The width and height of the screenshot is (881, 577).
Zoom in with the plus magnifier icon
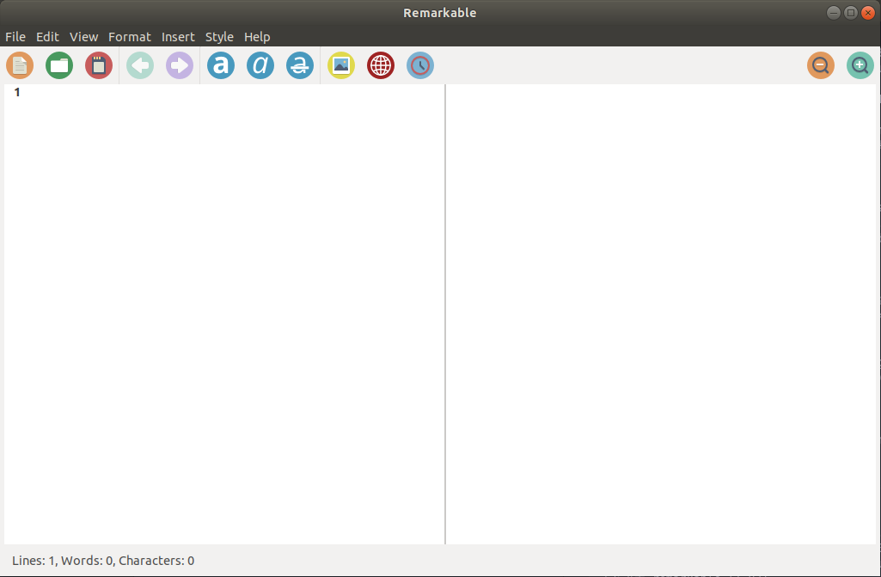pyautogui.click(x=860, y=65)
